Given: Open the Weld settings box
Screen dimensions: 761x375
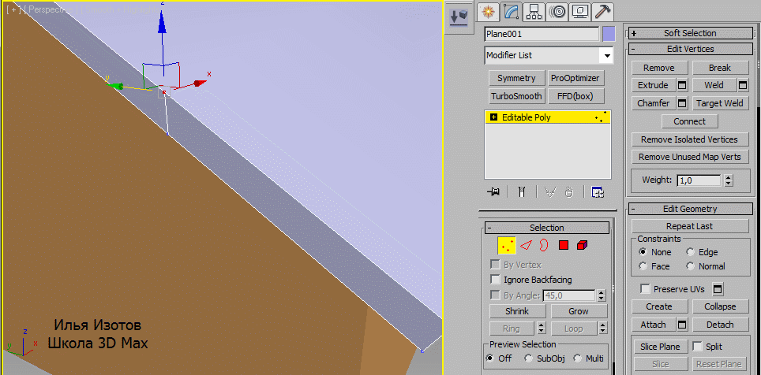Looking at the screenshot, I should 743,85.
